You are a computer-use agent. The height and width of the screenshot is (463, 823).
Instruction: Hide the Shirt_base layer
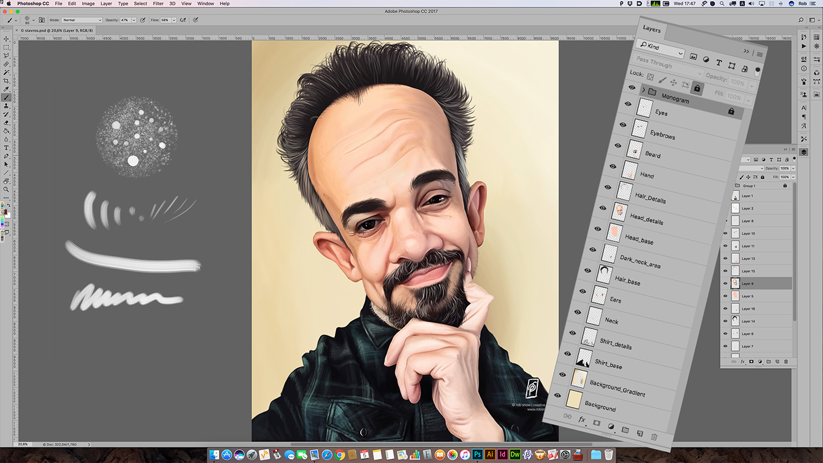pyautogui.click(x=567, y=354)
